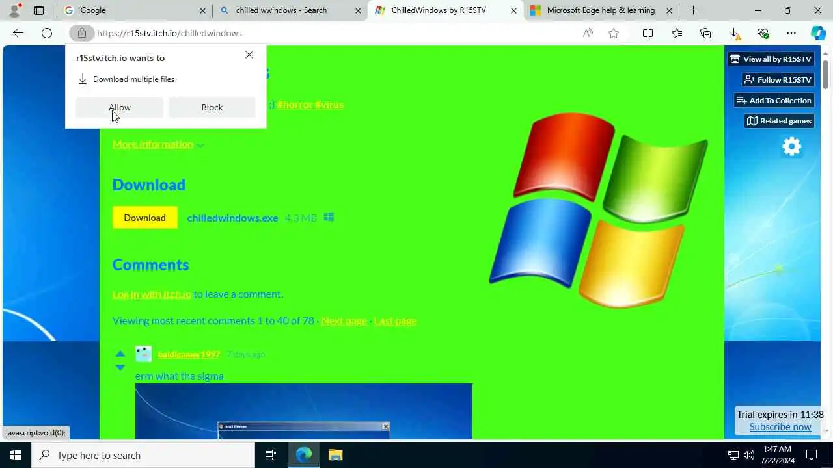Click the browser Back arrow
Image resolution: width=833 pixels, height=468 pixels.
[18, 33]
